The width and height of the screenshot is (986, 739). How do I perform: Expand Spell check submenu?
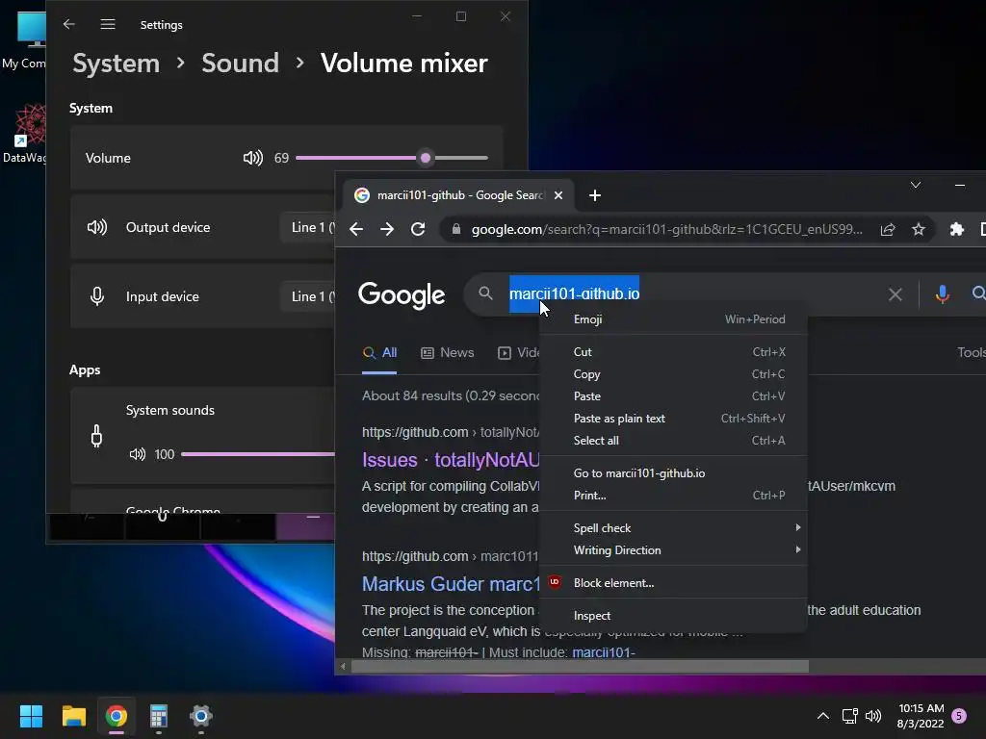(673, 528)
